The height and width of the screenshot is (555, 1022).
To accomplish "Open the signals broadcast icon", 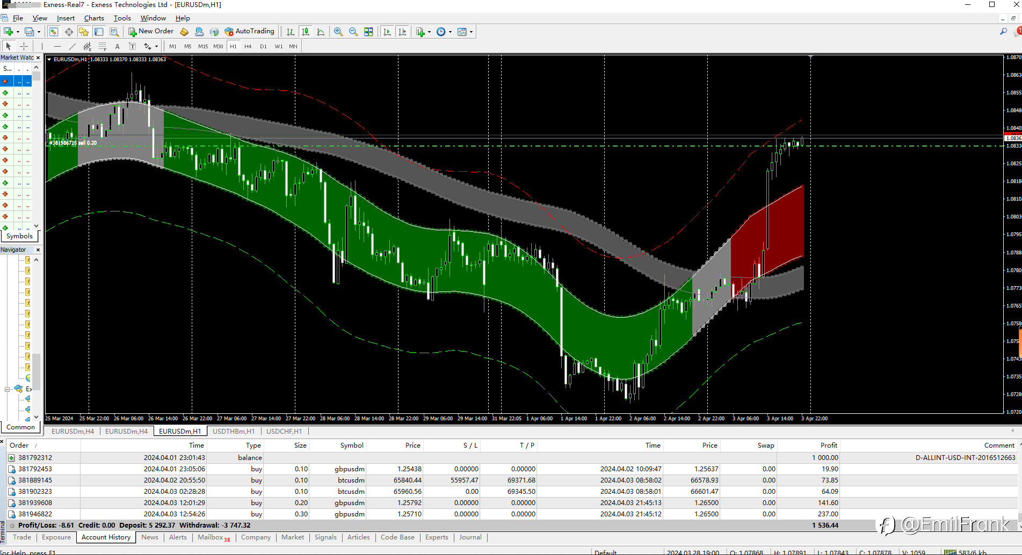I will click(x=214, y=32).
